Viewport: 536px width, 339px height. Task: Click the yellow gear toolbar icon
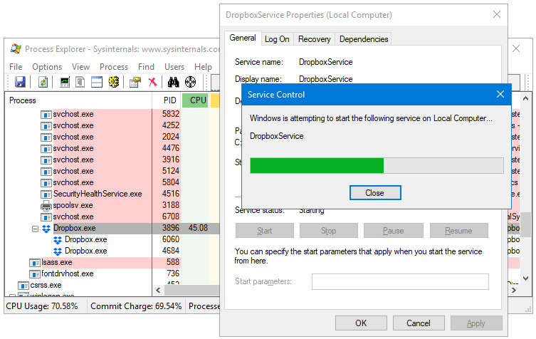click(x=113, y=83)
